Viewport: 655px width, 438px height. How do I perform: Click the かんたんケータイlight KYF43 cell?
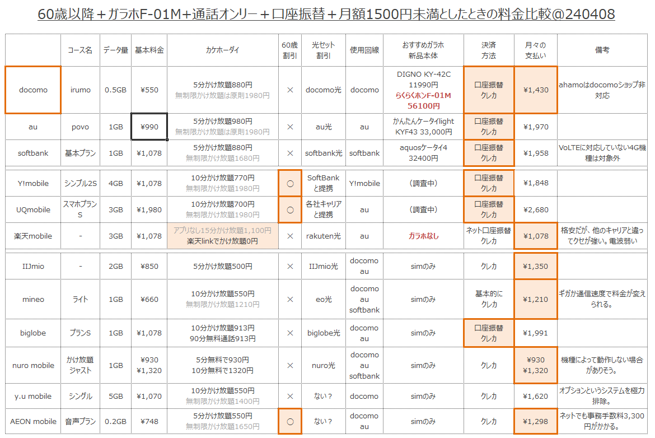424,127
